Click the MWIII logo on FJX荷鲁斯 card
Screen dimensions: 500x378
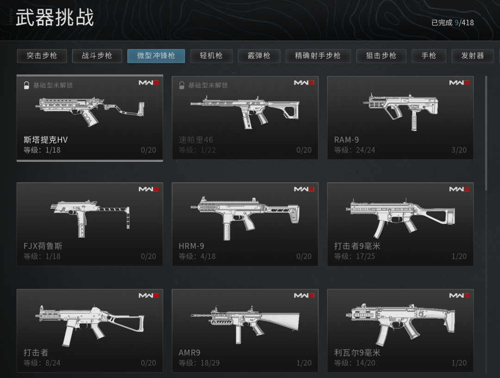pyautogui.click(x=149, y=189)
